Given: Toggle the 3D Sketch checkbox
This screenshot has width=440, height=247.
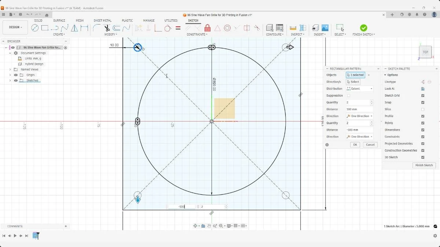Looking at the screenshot, I should pyautogui.click(x=423, y=157).
